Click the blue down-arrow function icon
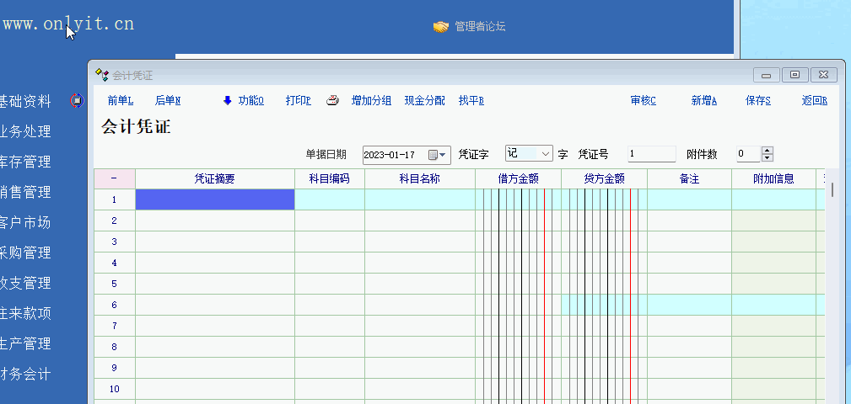The image size is (851, 404). [x=227, y=101]
